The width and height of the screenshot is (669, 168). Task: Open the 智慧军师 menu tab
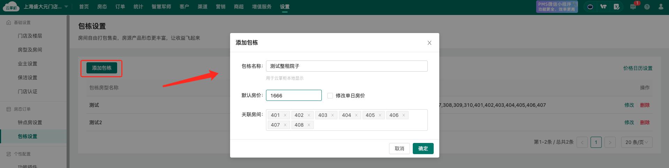point(161,7)
